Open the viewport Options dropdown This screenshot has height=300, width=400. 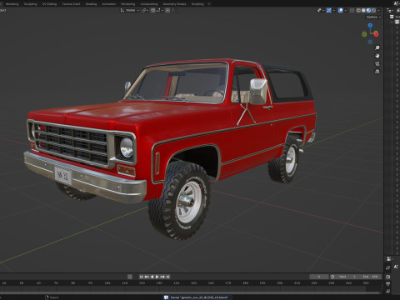click(373, 17)
